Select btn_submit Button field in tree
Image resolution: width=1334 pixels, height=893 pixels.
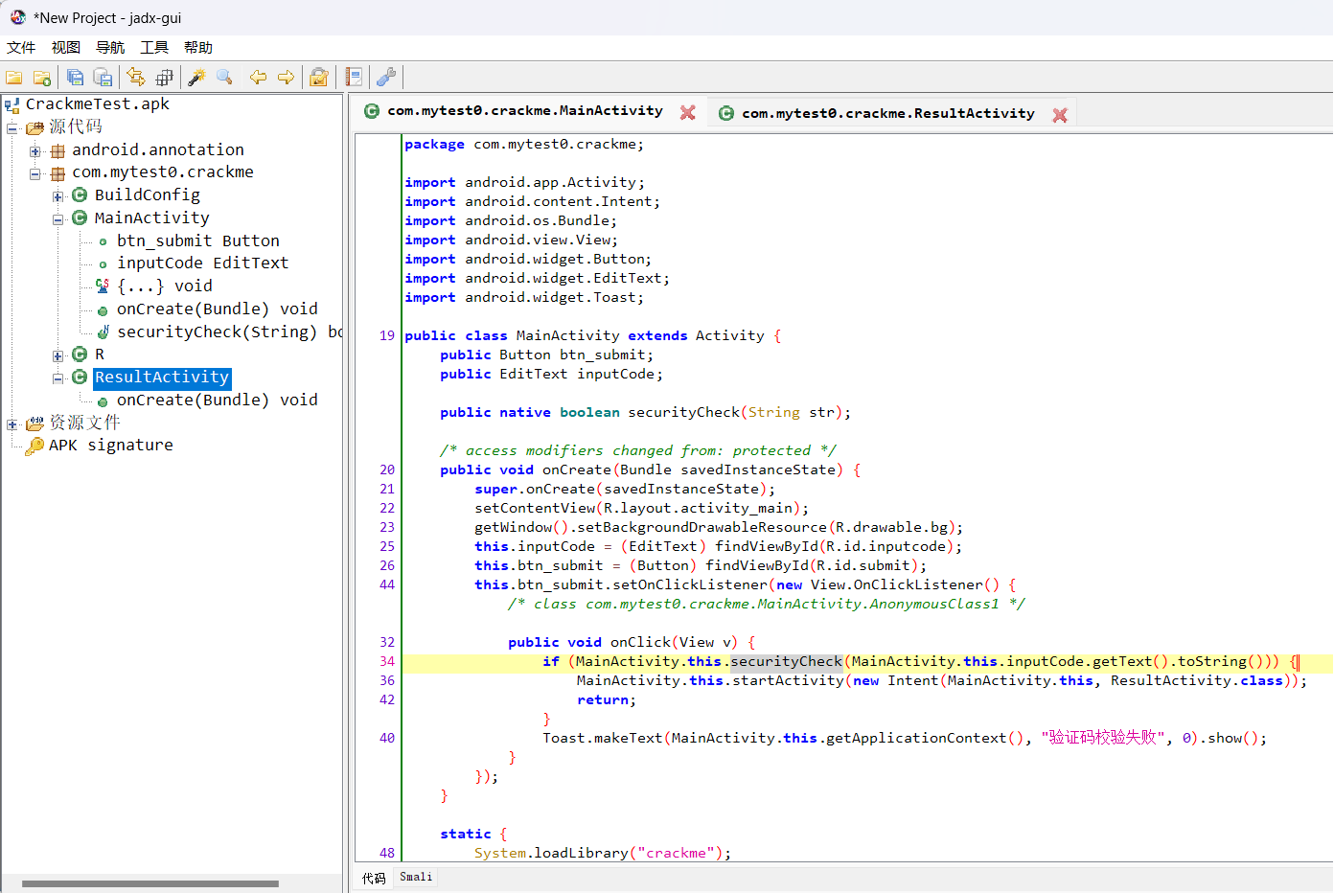pos(198,240)
